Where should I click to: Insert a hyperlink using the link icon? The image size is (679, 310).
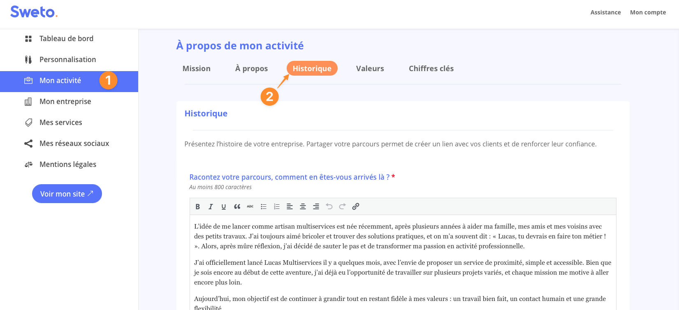356,207
